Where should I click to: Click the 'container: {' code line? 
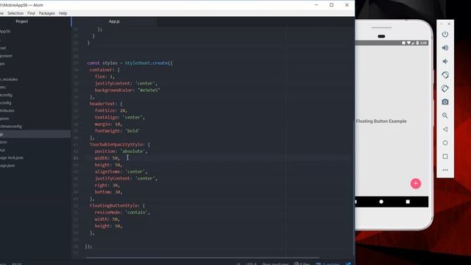pos(105,70)
